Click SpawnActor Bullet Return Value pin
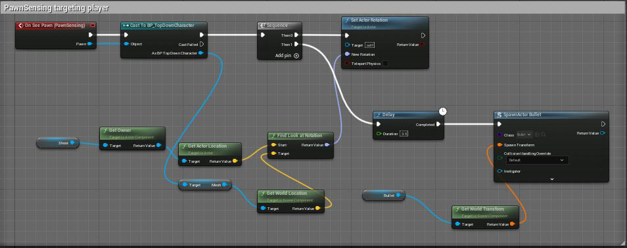Image resolution: width=627 pixels, height=248 pixels. [x=603, y=133]
